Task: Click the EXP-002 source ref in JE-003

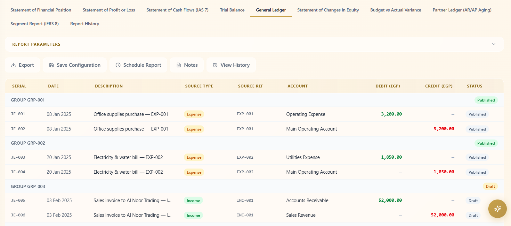Action: pos(245,157)
